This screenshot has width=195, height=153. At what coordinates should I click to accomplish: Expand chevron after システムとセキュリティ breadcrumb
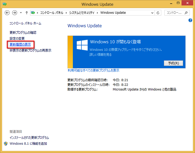(97, 13)
